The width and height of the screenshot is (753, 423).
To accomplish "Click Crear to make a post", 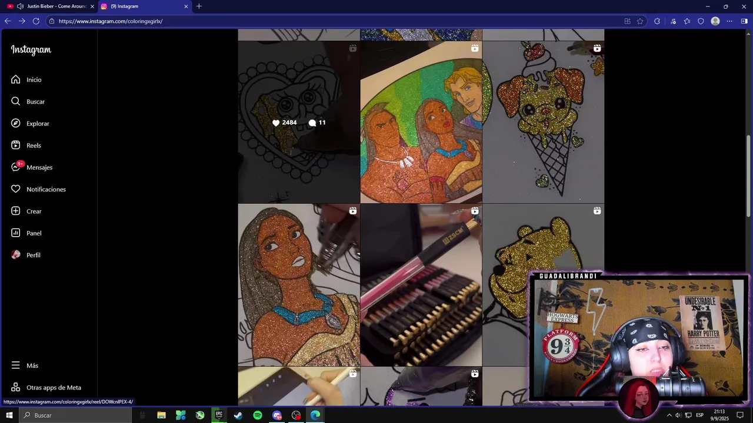I will point(26,211).
